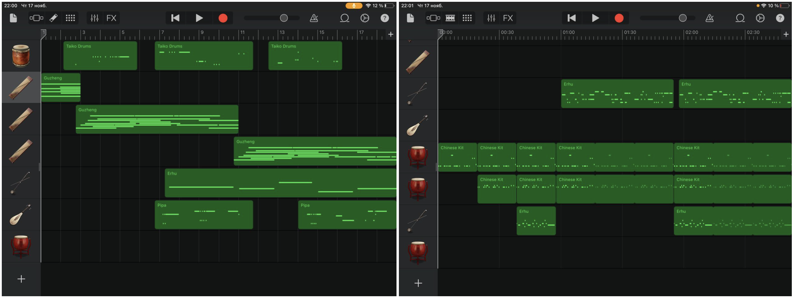Add a new track in right screenshot
793x298 pixels.
coord(418,283)
